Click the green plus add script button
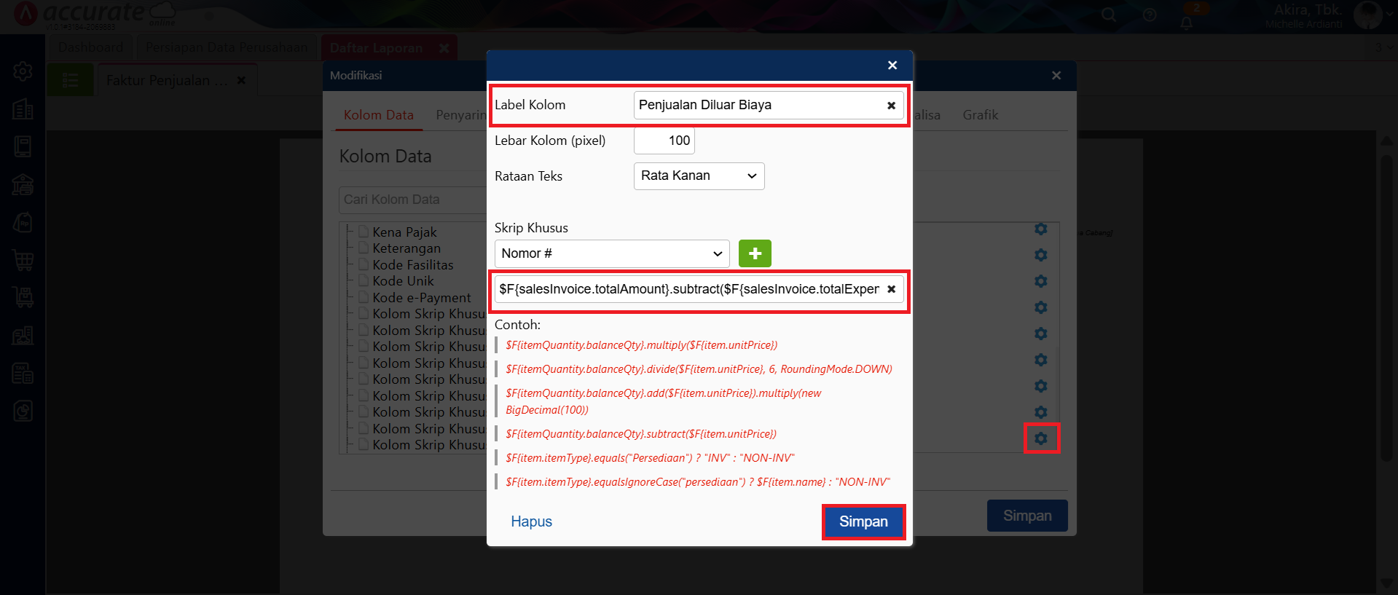This screenshot has width=1398, height=595. [755, 253]
